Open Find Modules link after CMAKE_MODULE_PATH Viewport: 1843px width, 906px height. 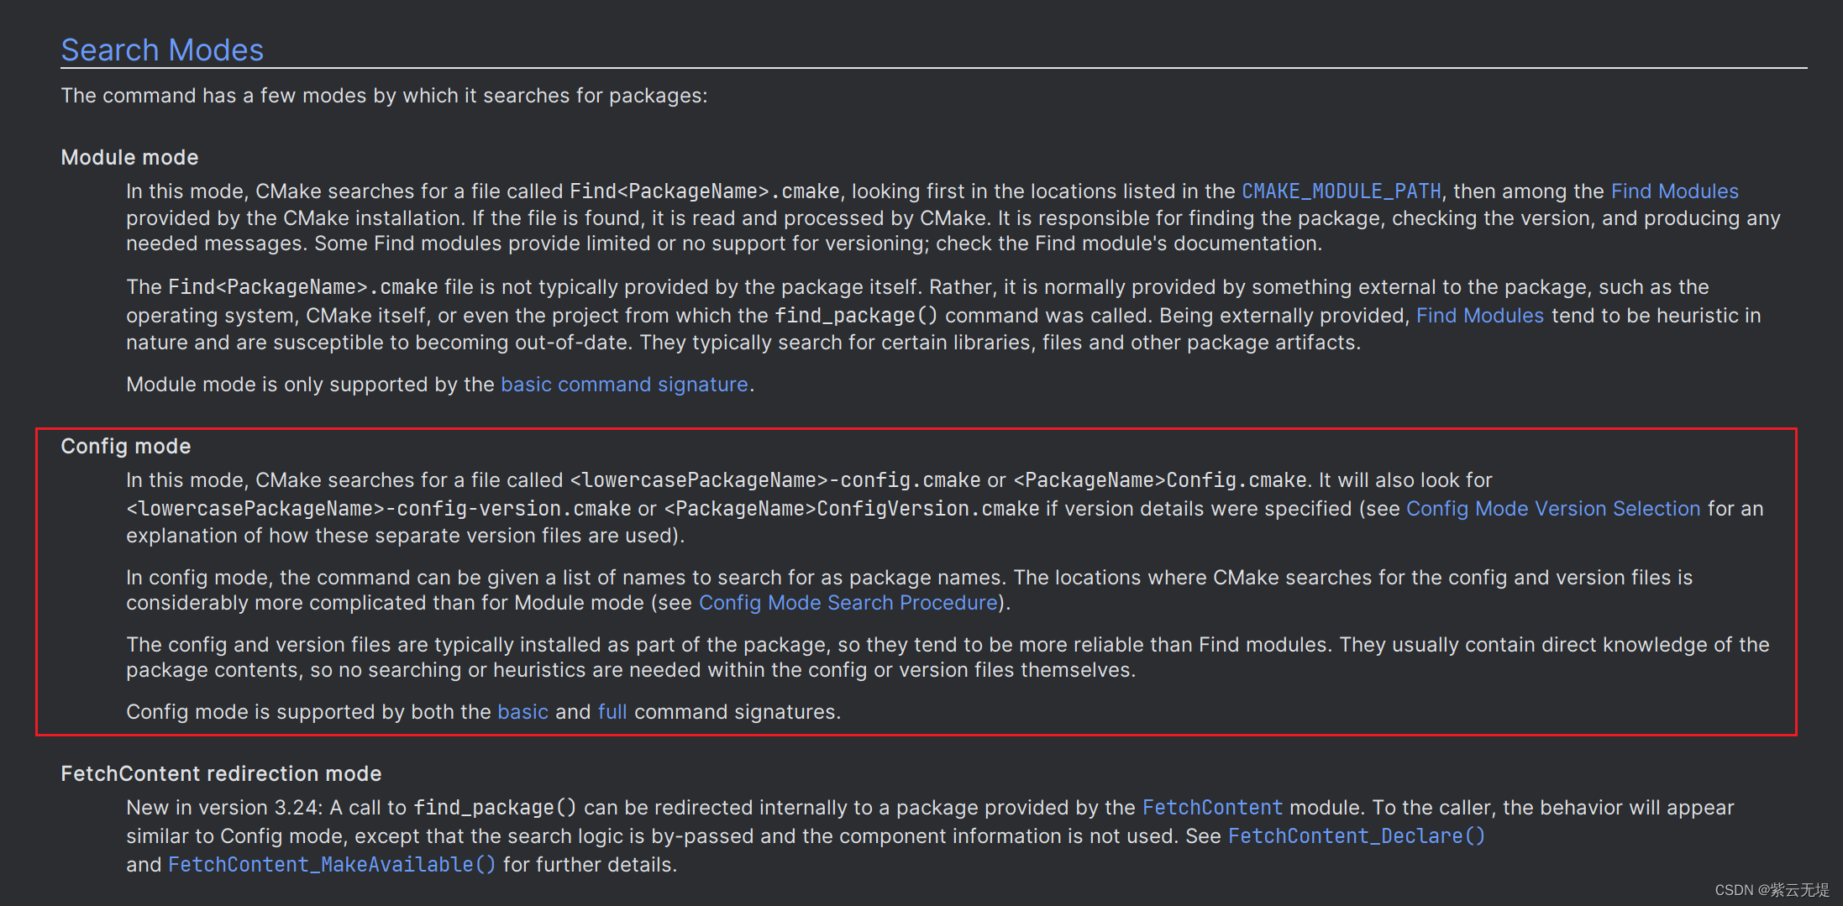pos(1674,191)
